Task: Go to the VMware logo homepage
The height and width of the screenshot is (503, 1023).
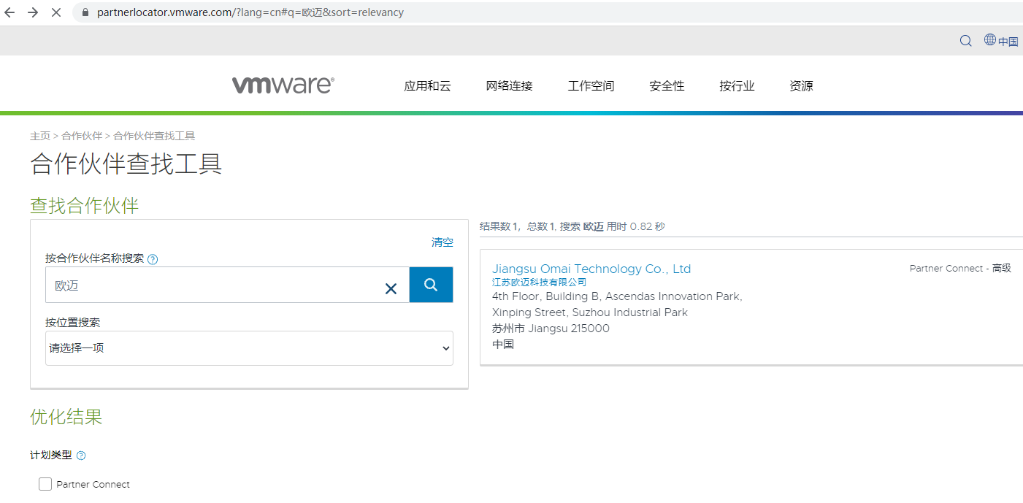Action: pyautogui.click(x=283, y=85)
